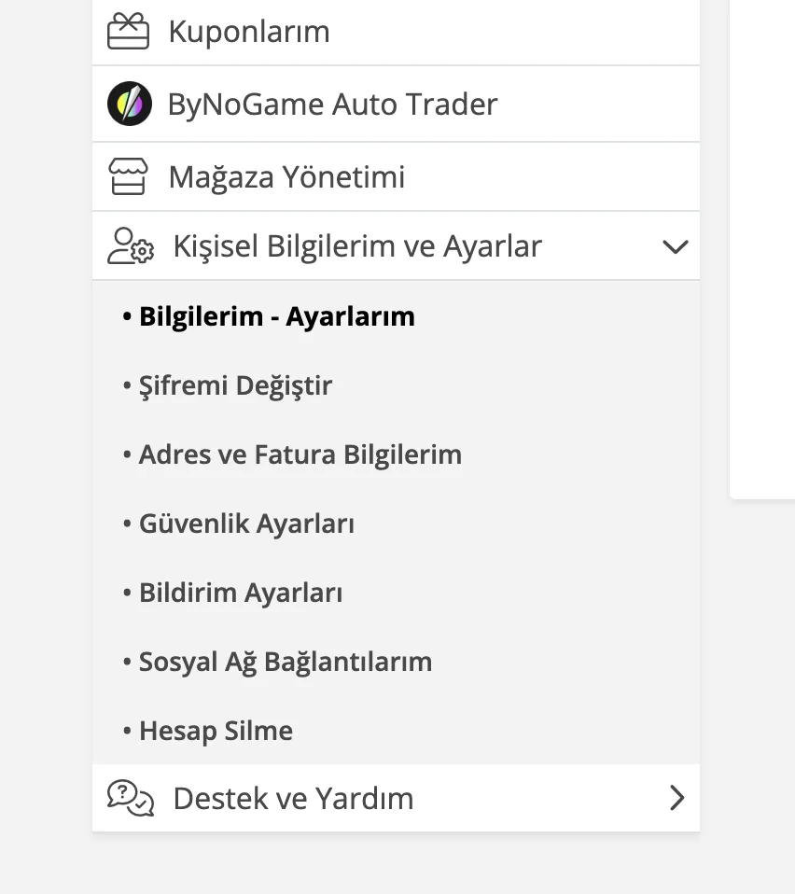Screen dimensions: 795x894
Task: Click the help chat bubble icon
Action: click(x=131, y=798)
